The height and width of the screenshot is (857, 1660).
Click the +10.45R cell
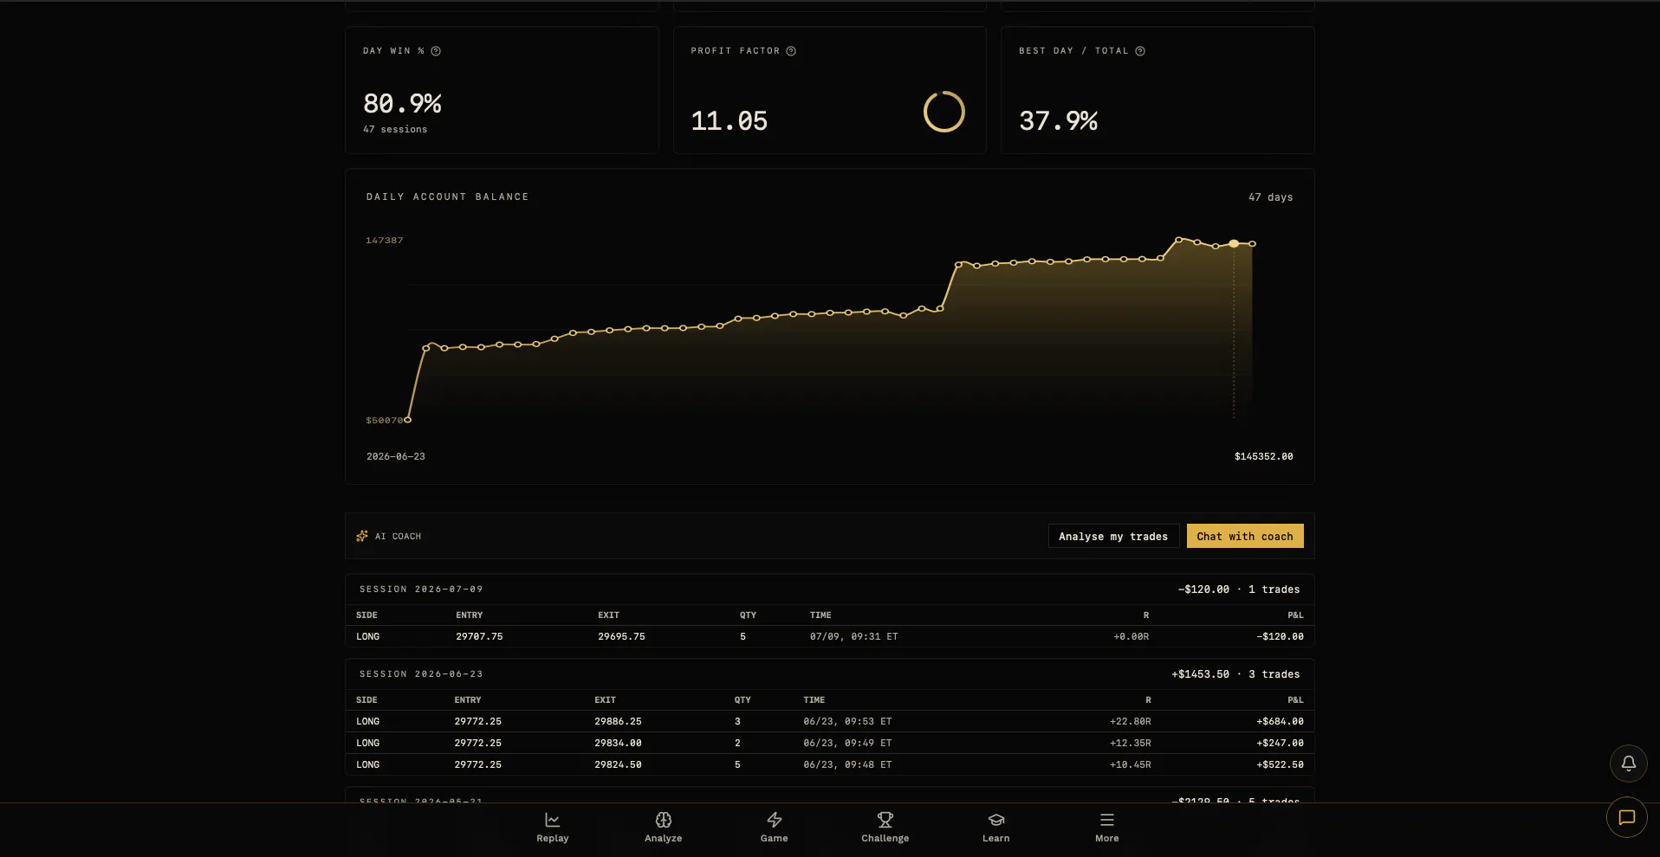click(1130, 764)
